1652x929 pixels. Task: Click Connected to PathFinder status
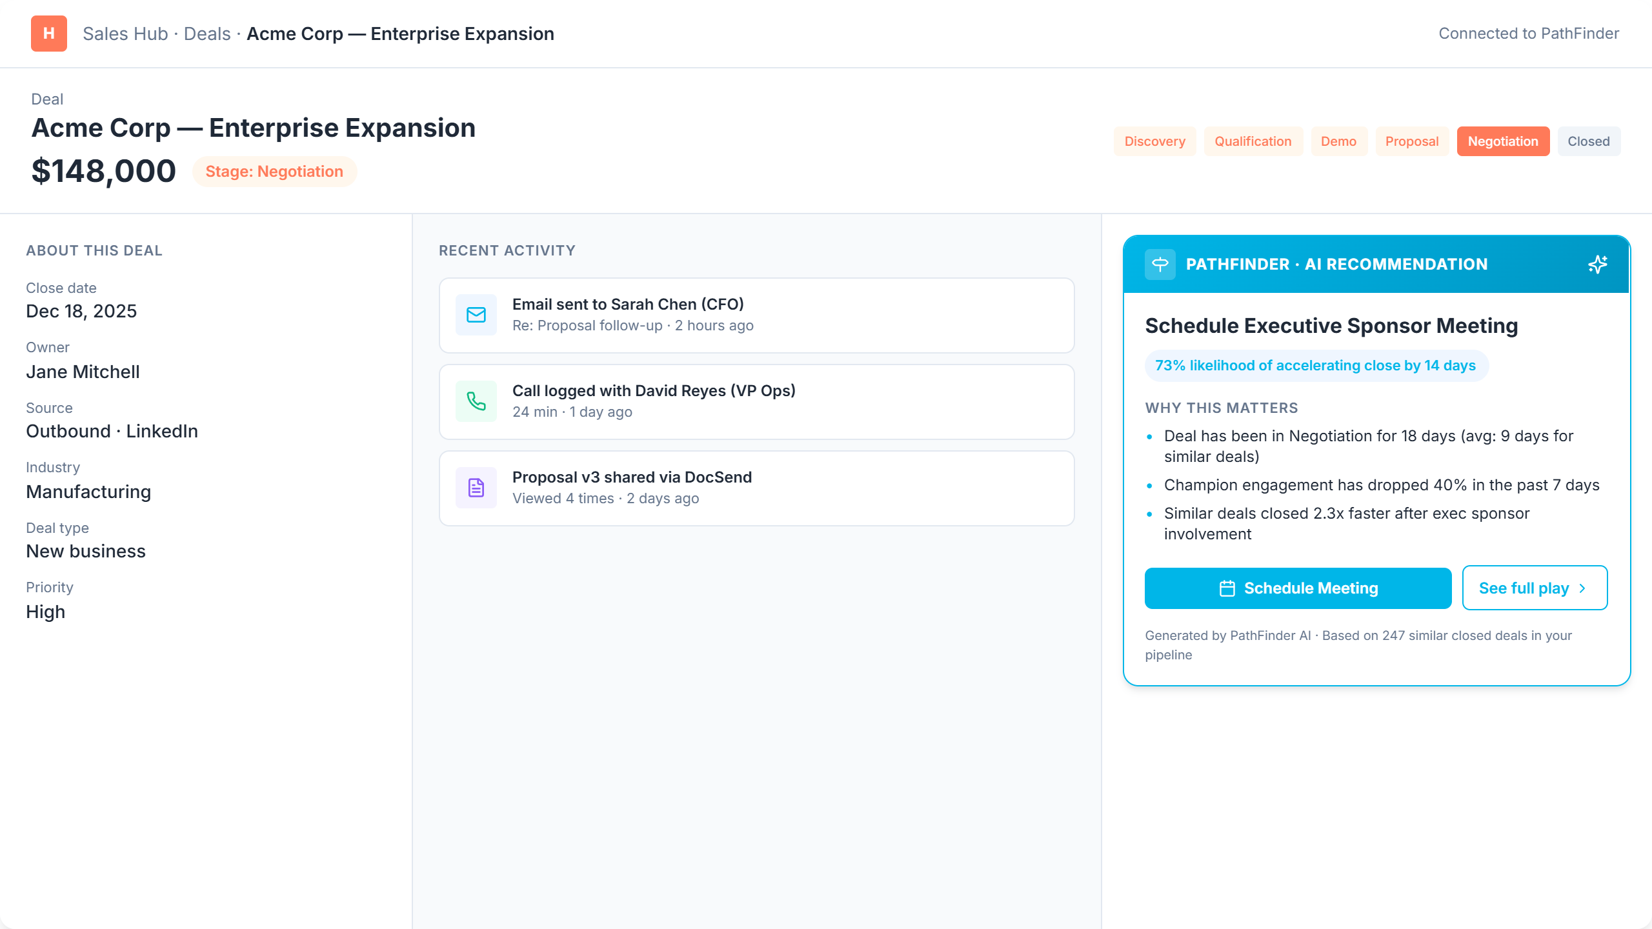coord(1529,34)
